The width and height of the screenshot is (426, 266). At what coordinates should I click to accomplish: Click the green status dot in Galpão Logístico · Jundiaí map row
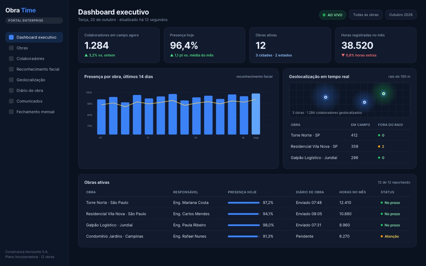(x=379, y=158)
